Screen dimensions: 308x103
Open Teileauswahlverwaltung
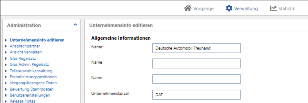pyautogui.click(x=31, y=71)
